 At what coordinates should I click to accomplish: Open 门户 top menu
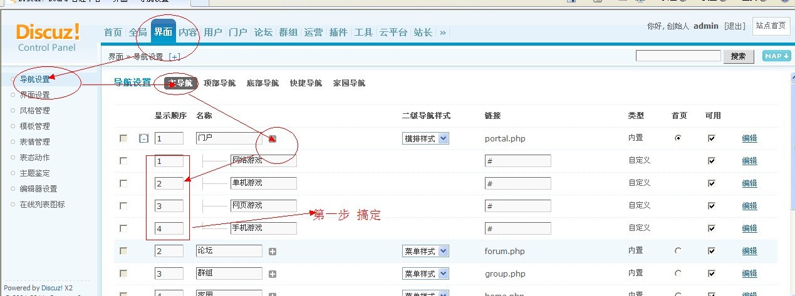238,33
